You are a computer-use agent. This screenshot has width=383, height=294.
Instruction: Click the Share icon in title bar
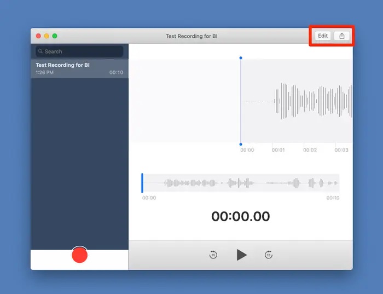[x=342, y=36]
